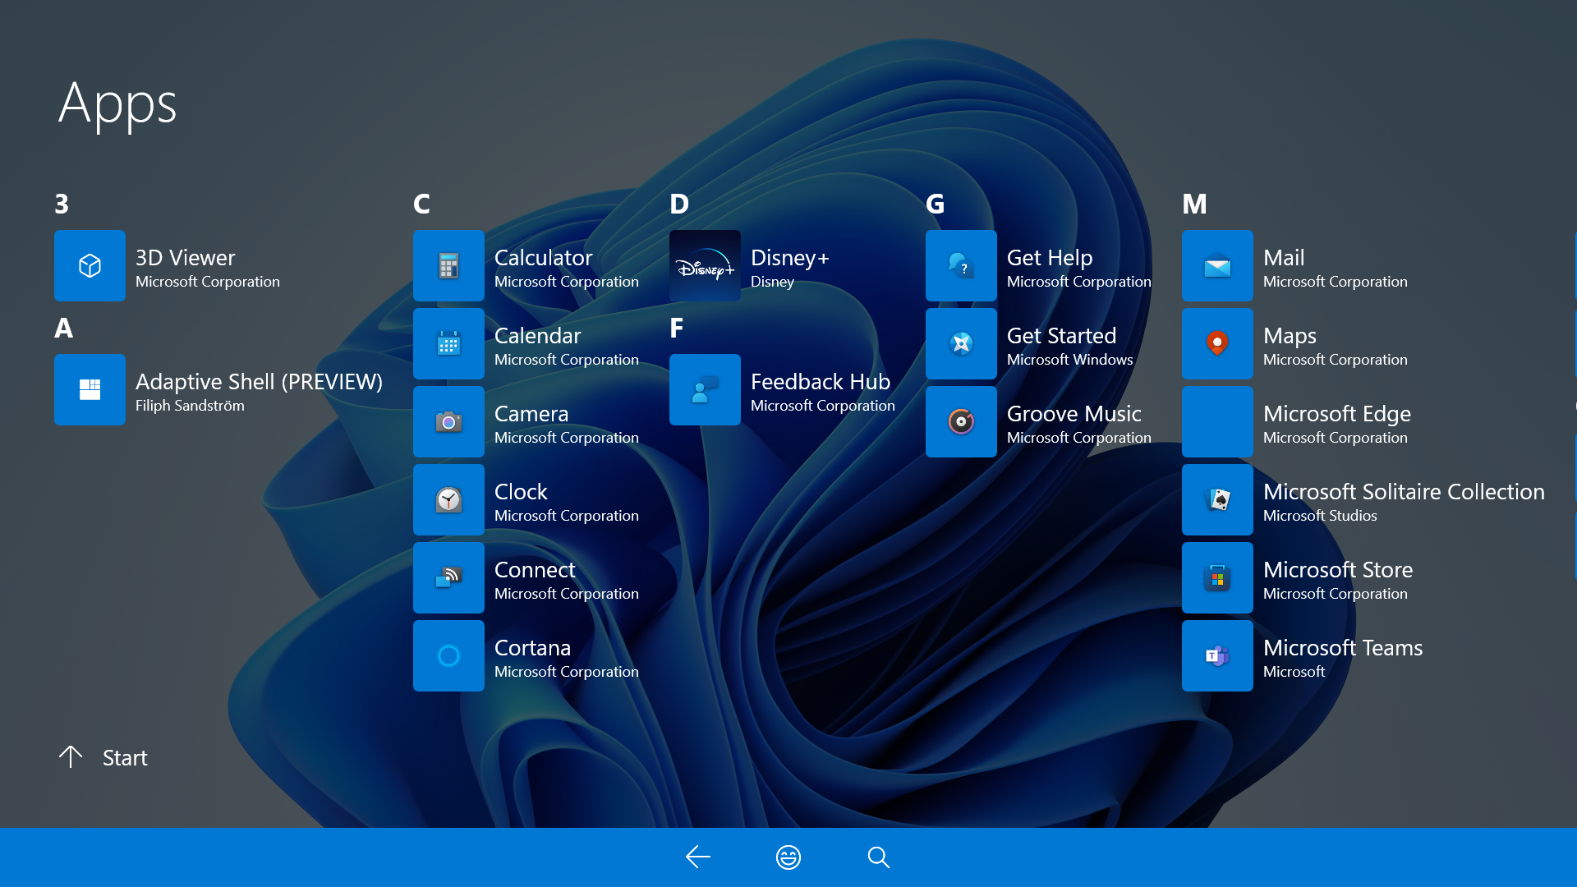Screen dimensions: 1577x887
Task: Click the Clock app name
Action: (x=521, y=492)
